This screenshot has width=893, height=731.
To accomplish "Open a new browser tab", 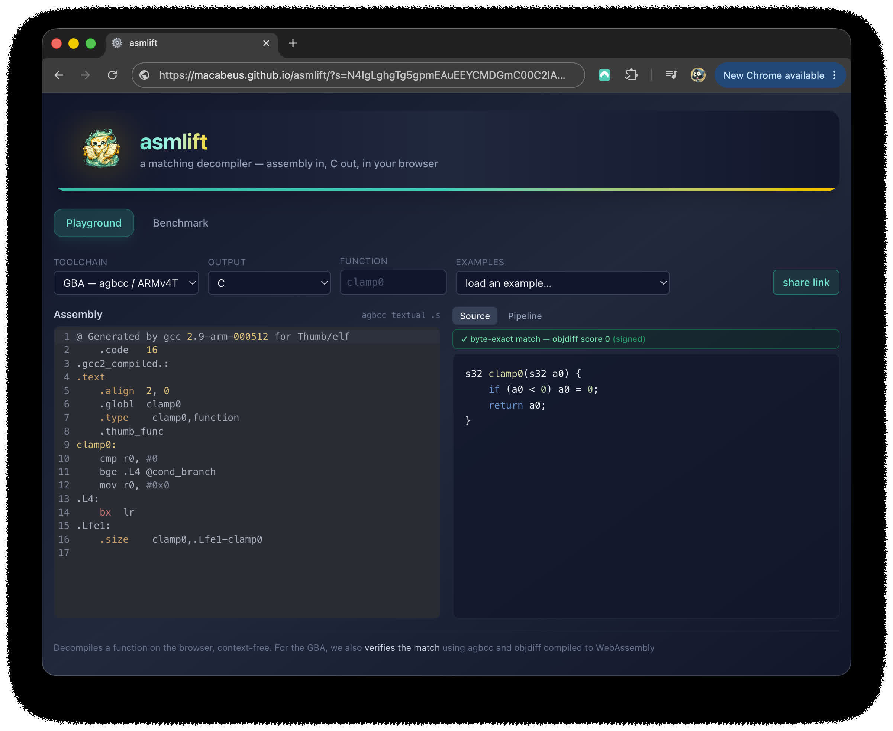I will (293, 43).
